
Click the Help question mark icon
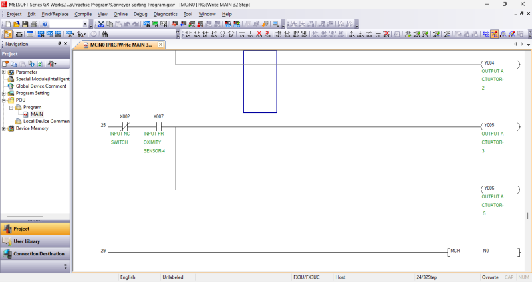click(45, 24)
